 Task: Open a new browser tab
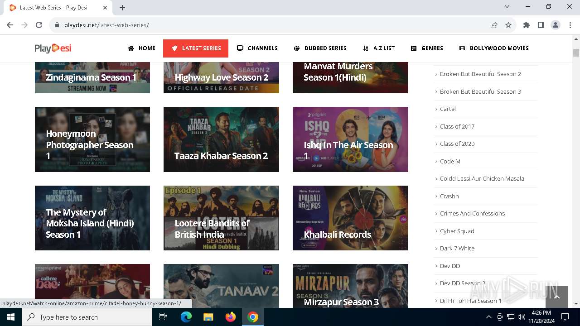pyautogui.click(x=122, y=8)
